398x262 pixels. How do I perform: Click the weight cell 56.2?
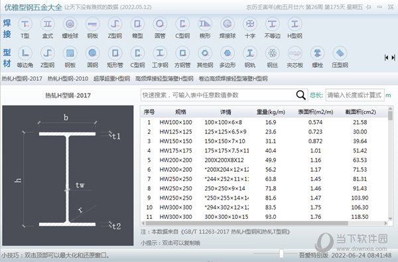click(x=271, y=170)
